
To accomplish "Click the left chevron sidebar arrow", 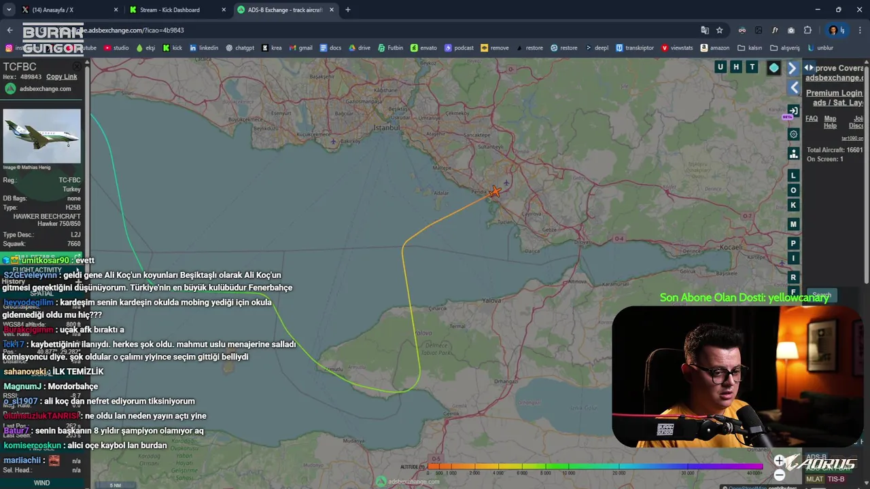I will tap(794, 88).
